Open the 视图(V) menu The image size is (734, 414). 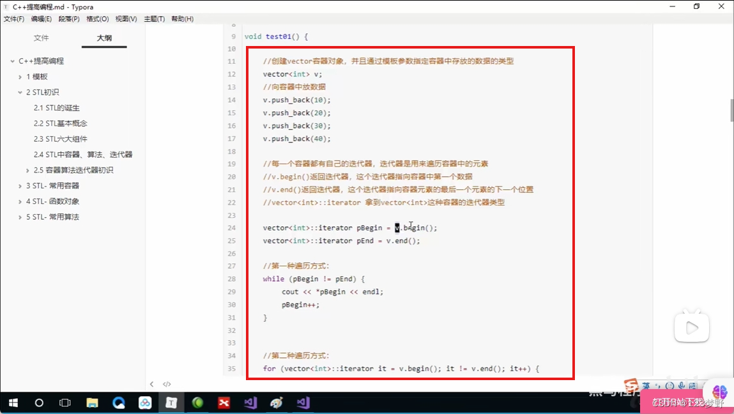[126, 19]
